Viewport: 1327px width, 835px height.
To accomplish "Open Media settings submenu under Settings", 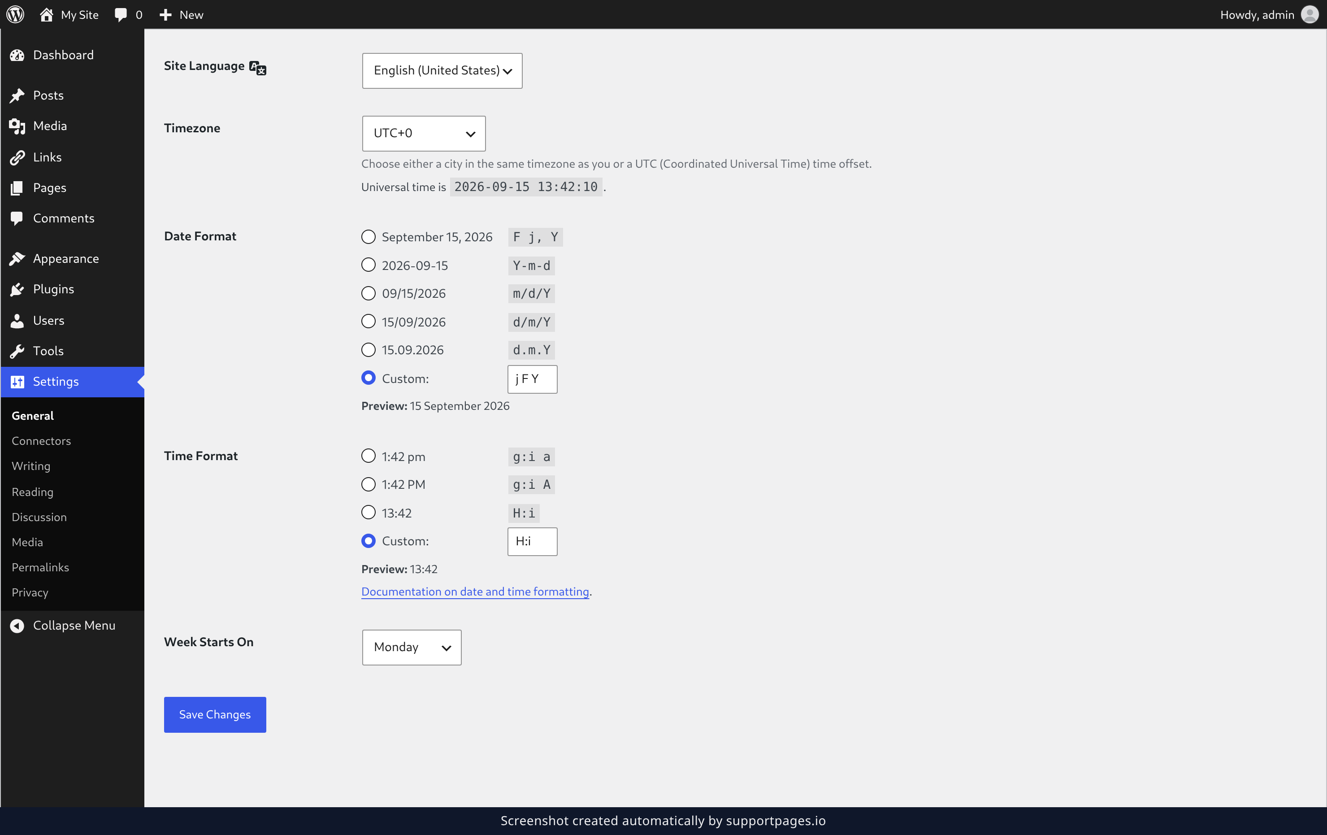I will 27,542.
